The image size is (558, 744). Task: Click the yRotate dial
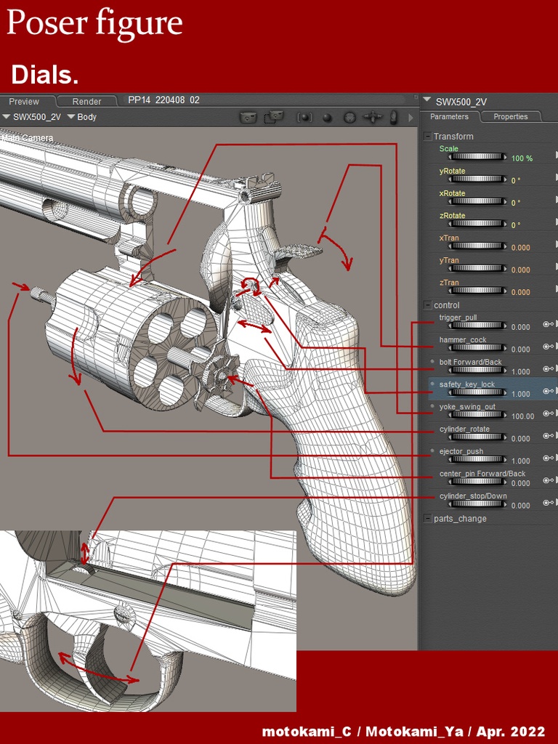point(477,179)
